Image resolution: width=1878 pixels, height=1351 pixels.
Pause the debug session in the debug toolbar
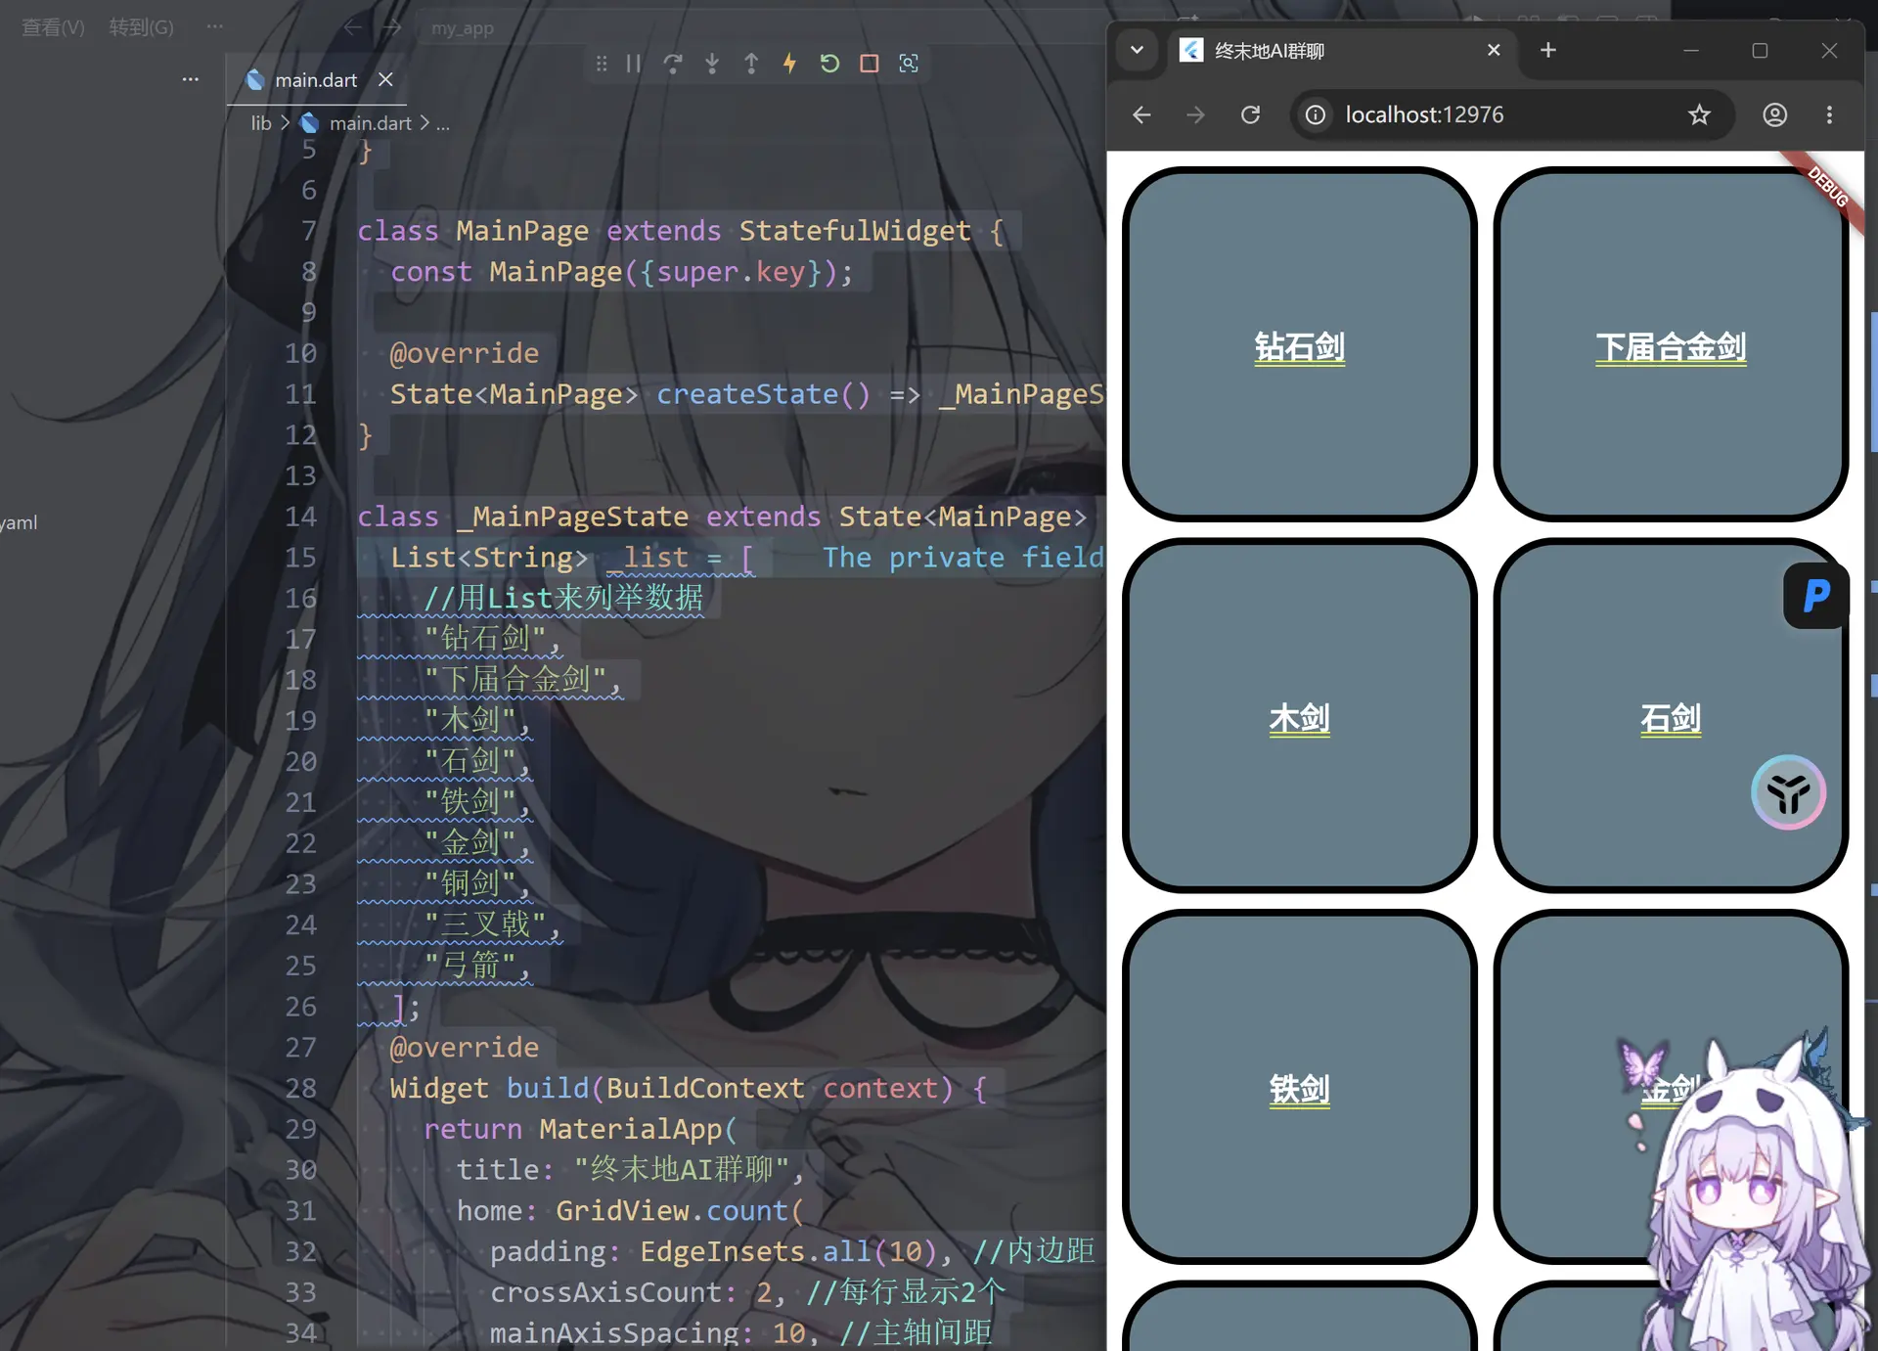pos(634,64)
